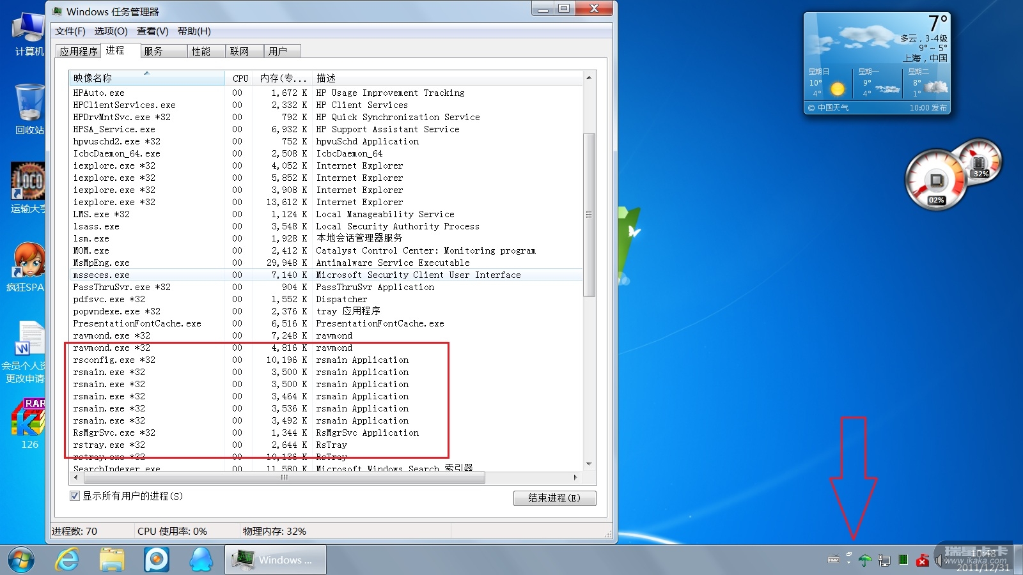Open the green umbrella Rising antivirus tray icon
Viewport: 1023px width, 575px height.
pos(865,560)
